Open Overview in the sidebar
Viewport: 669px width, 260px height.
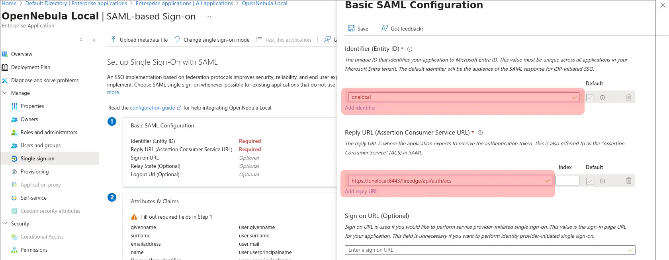(22, 54)
